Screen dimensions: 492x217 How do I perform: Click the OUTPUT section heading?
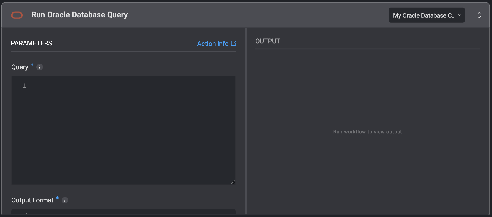[x=267, y=41]
